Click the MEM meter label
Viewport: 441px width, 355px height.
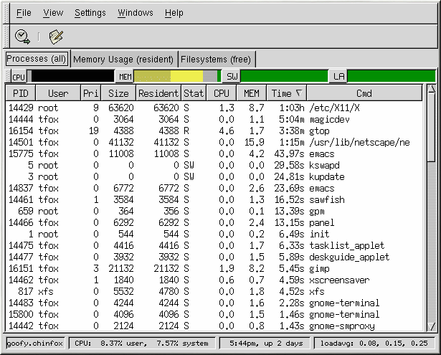point(125,76)
